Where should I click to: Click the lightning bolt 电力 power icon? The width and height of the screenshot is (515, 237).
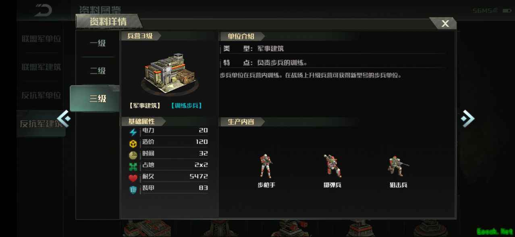tap(133, 132)
